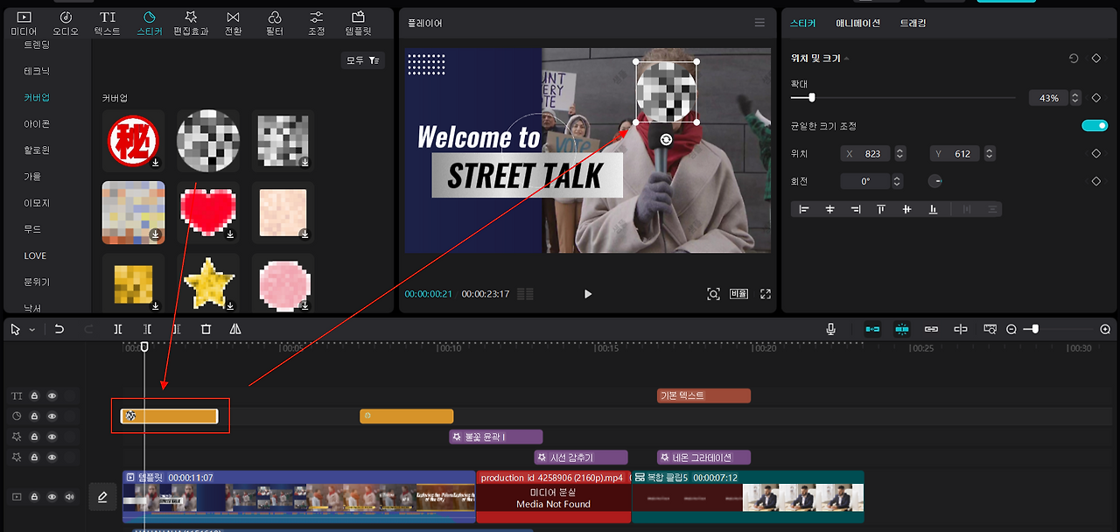Mute the main video track
The height and width of the screenshot is (532, 1120).
[x=70, y=496]
